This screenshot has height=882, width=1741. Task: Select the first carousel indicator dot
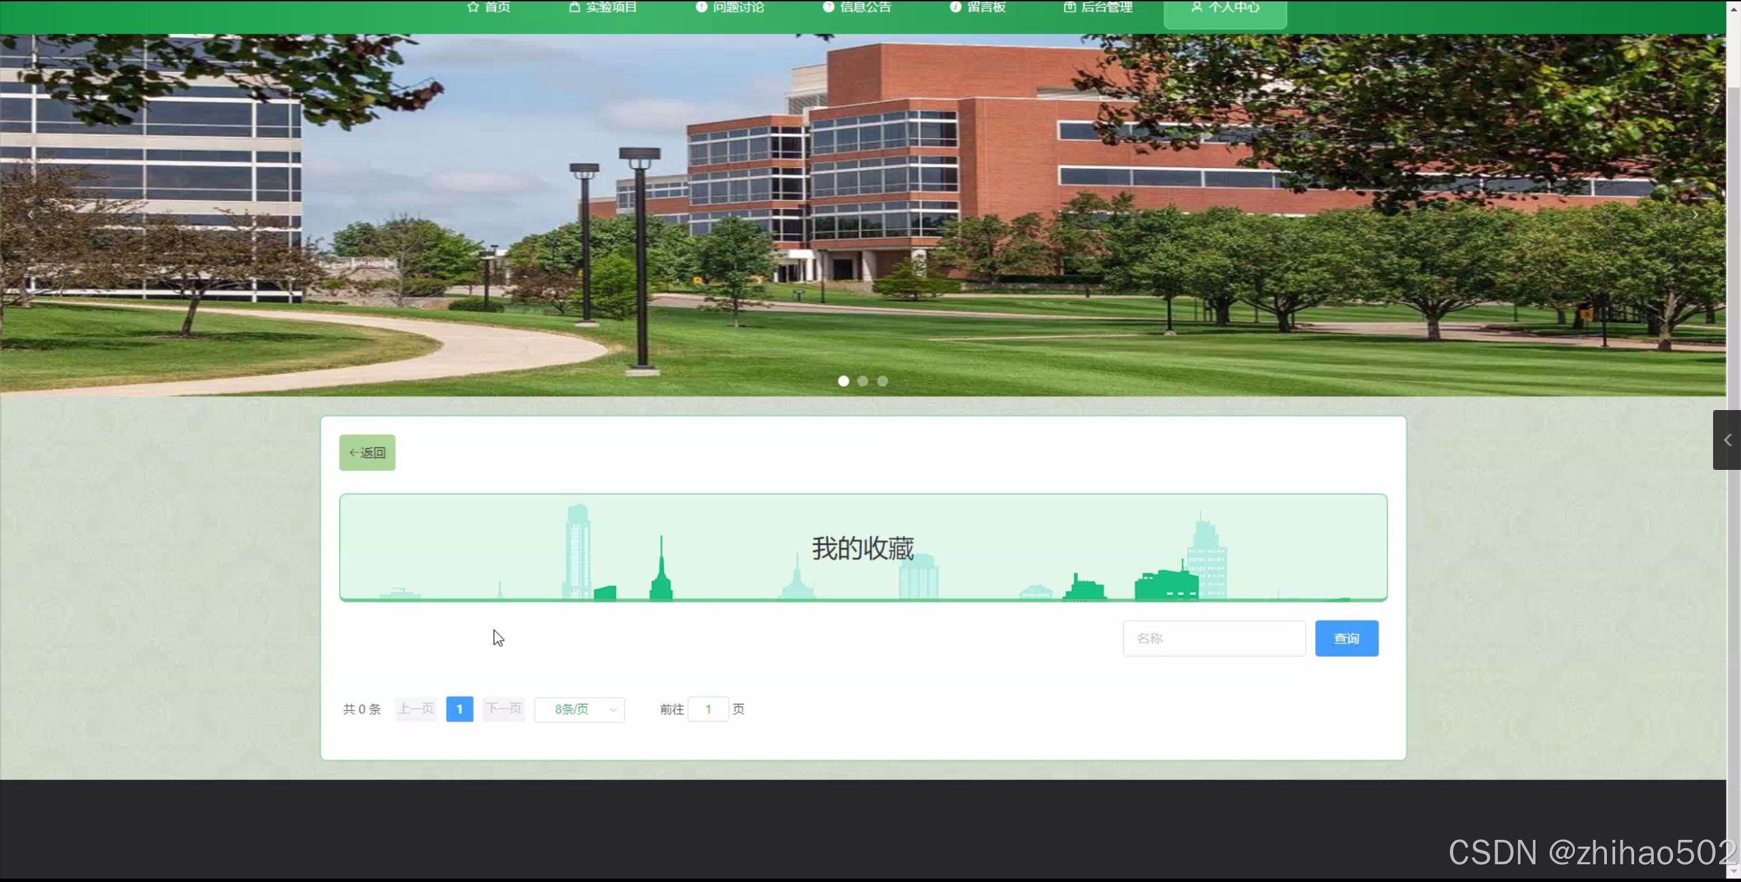pyautogui.click(x=844, y=381)
